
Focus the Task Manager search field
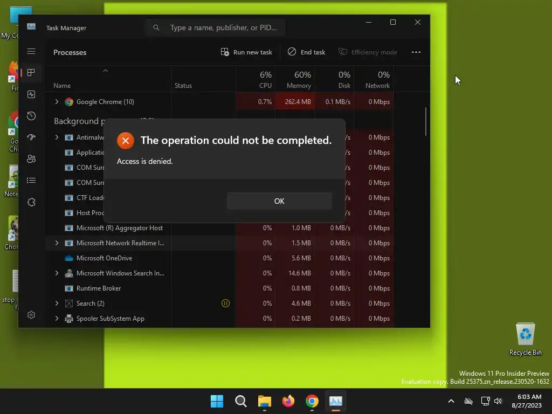tap(215, 27)
